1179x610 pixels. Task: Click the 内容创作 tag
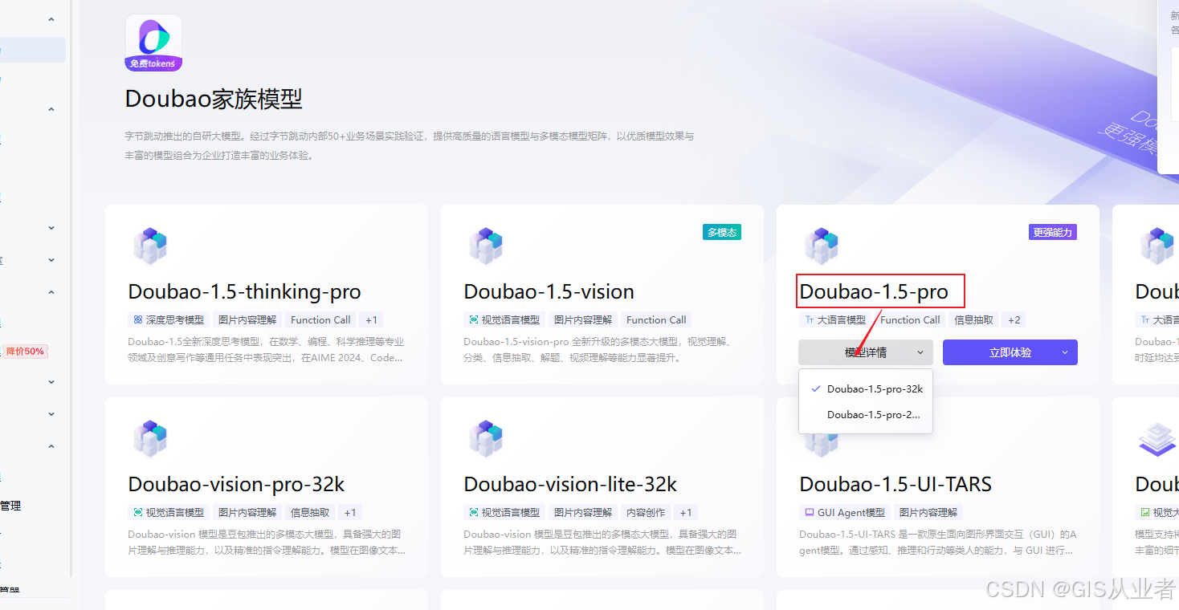(x=646, y=512)
